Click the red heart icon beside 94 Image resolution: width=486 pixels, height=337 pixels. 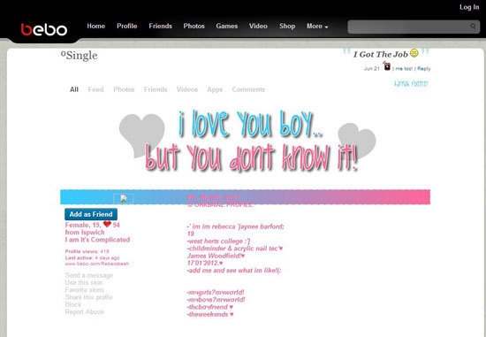click(x=107, y=224)
